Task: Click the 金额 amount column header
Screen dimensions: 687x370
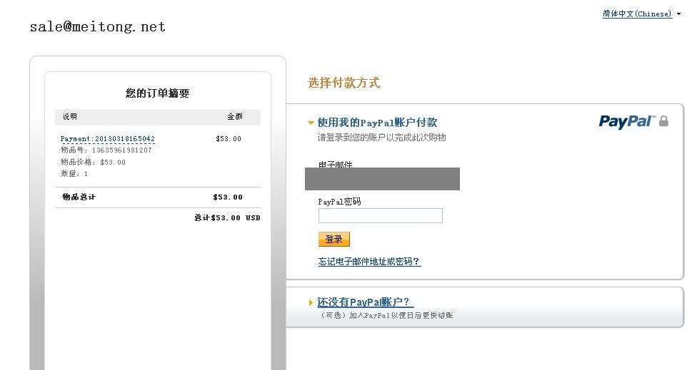Action: coord(235,116)
